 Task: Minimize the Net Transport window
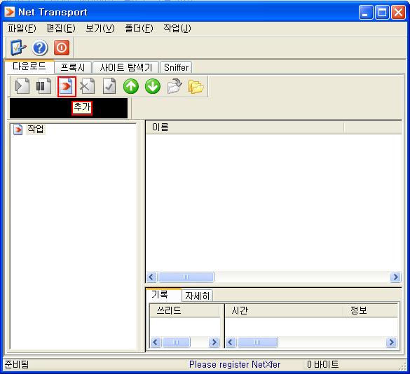click(x=366, y=13)
